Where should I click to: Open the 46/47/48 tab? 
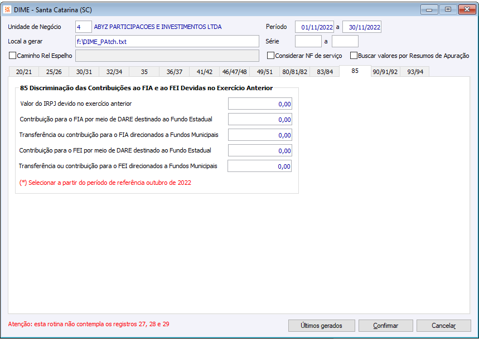click(235, 72)
